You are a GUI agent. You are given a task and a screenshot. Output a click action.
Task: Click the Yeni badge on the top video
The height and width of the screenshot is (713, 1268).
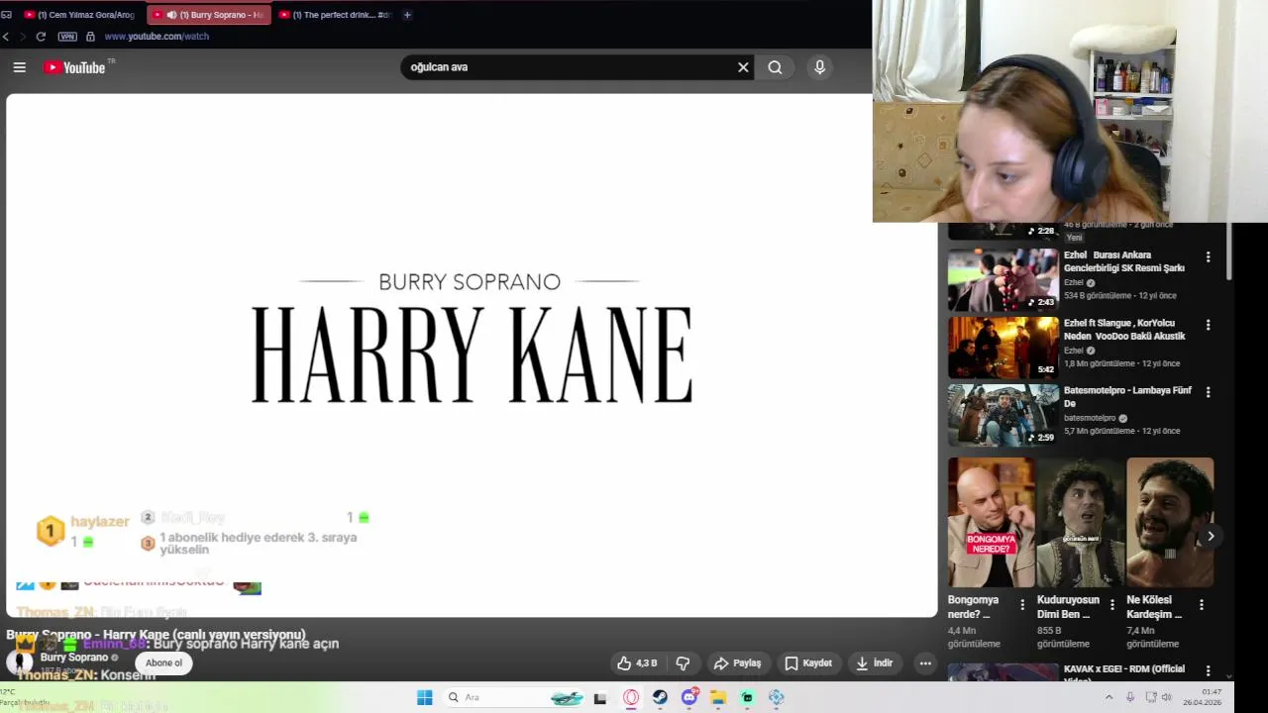pyautogui.click(x=1074, y=238)
